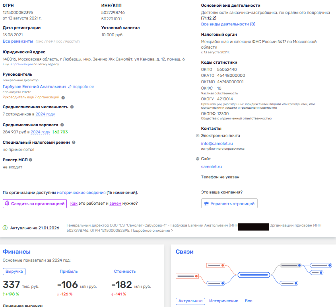Open 2024 году selector for employee count

click(x=45, y=114)
